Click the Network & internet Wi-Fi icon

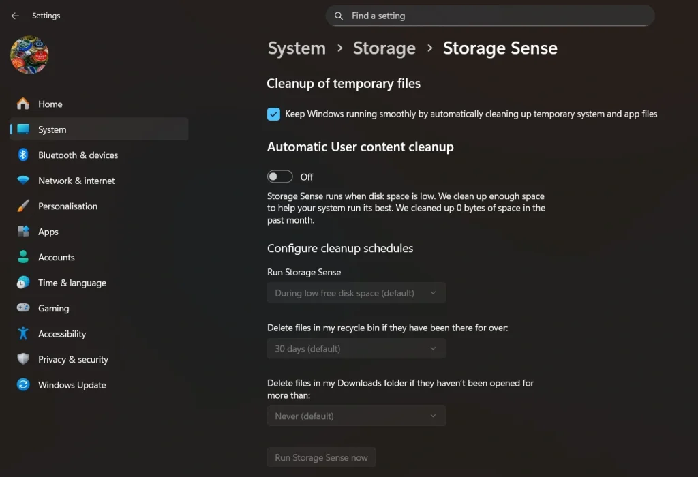[23, 181]
